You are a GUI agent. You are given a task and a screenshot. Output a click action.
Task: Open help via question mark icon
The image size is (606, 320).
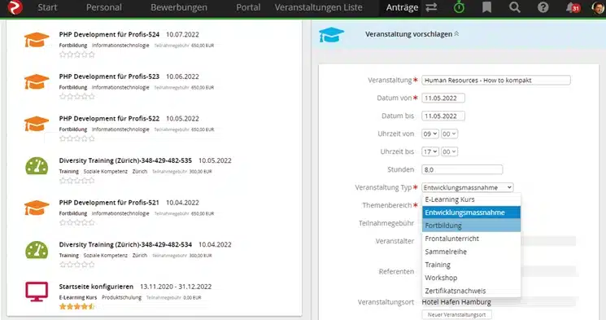tap(543, 7)
